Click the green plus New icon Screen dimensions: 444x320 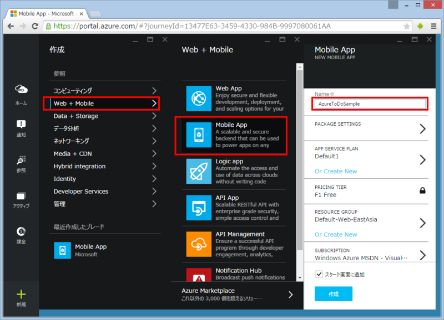point(21,295)
